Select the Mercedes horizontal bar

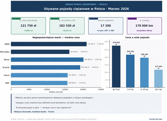[40, 52]
